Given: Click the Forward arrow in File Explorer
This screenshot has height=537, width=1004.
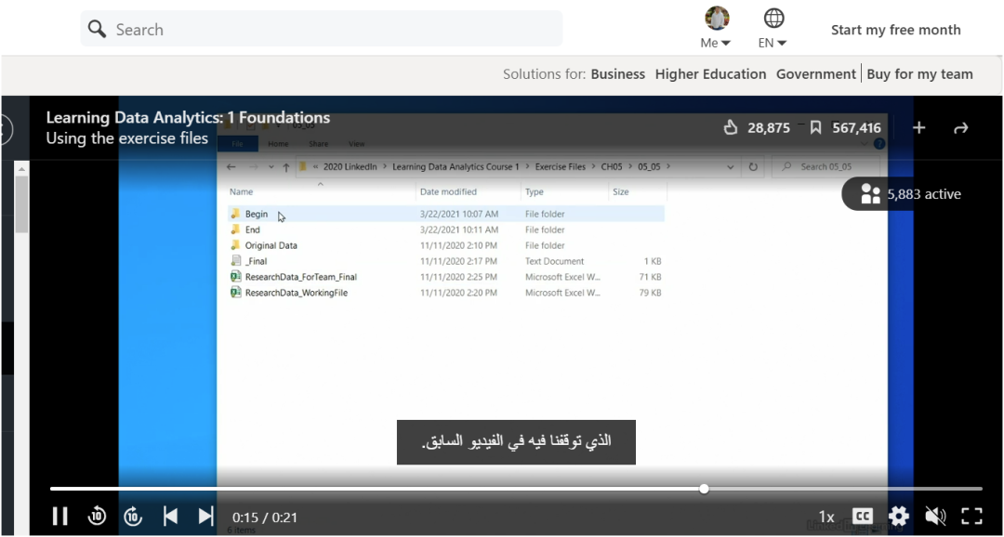Looking at the screenshot, I should 252,167.
